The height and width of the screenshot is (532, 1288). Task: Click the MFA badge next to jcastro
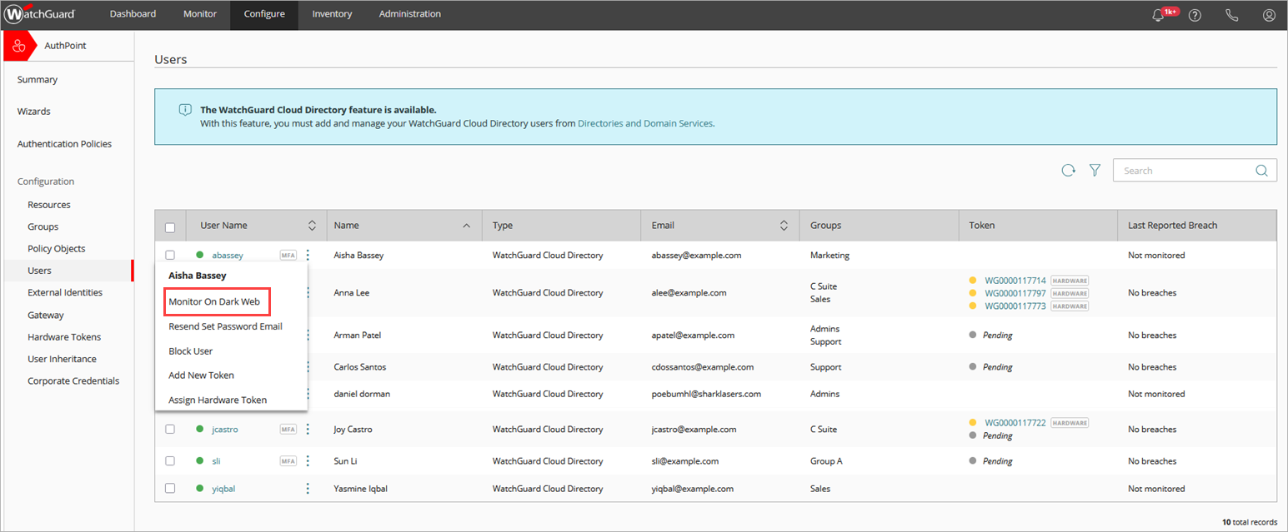pyautogui.click(x=288, y=430)
